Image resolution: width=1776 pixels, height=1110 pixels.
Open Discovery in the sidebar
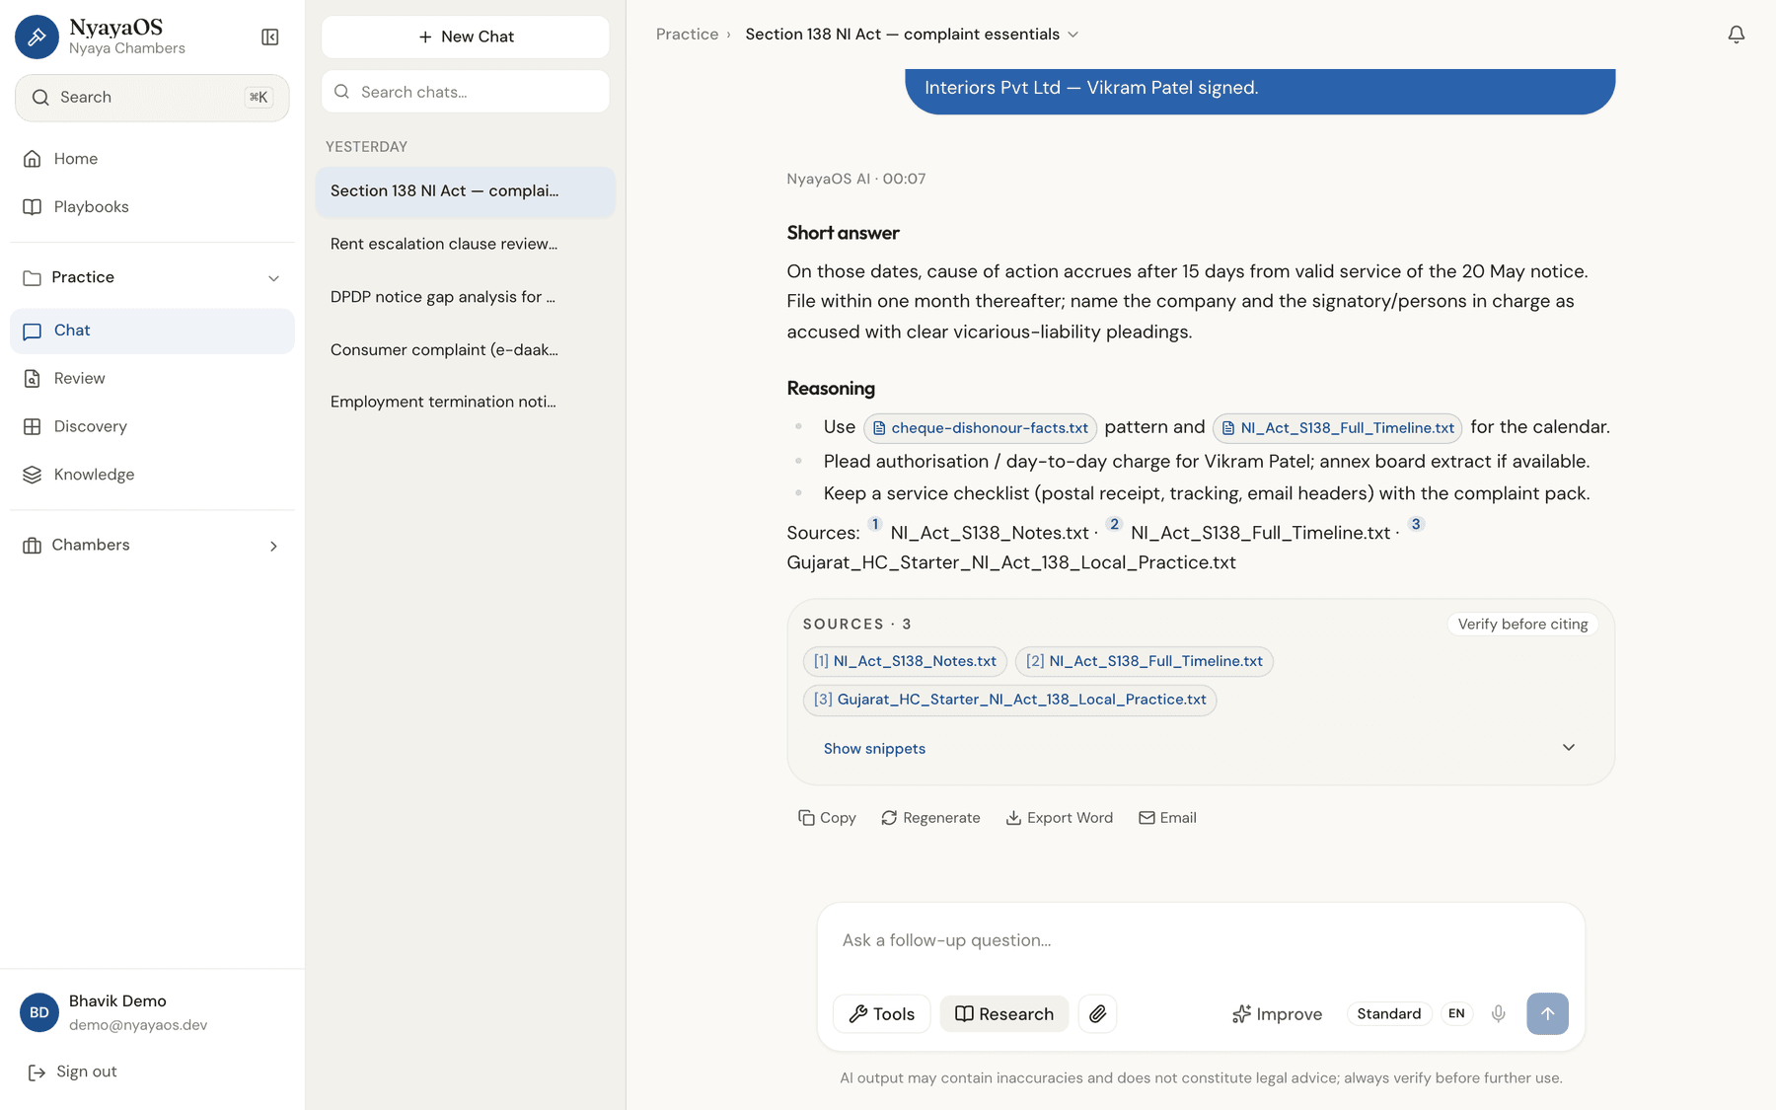(152, 426)
